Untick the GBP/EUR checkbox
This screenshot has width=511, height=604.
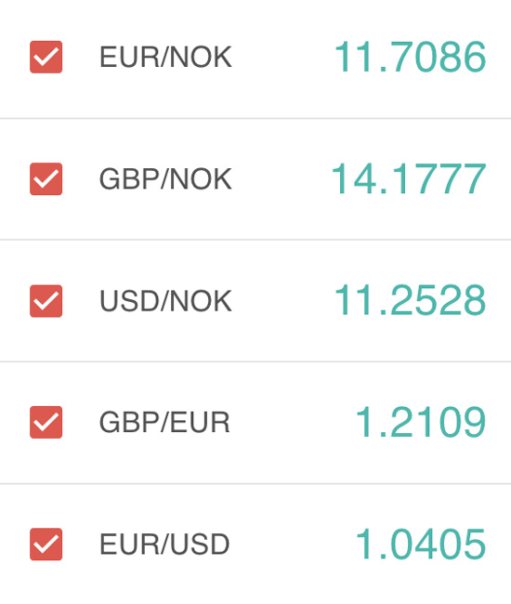click(46, 422)
